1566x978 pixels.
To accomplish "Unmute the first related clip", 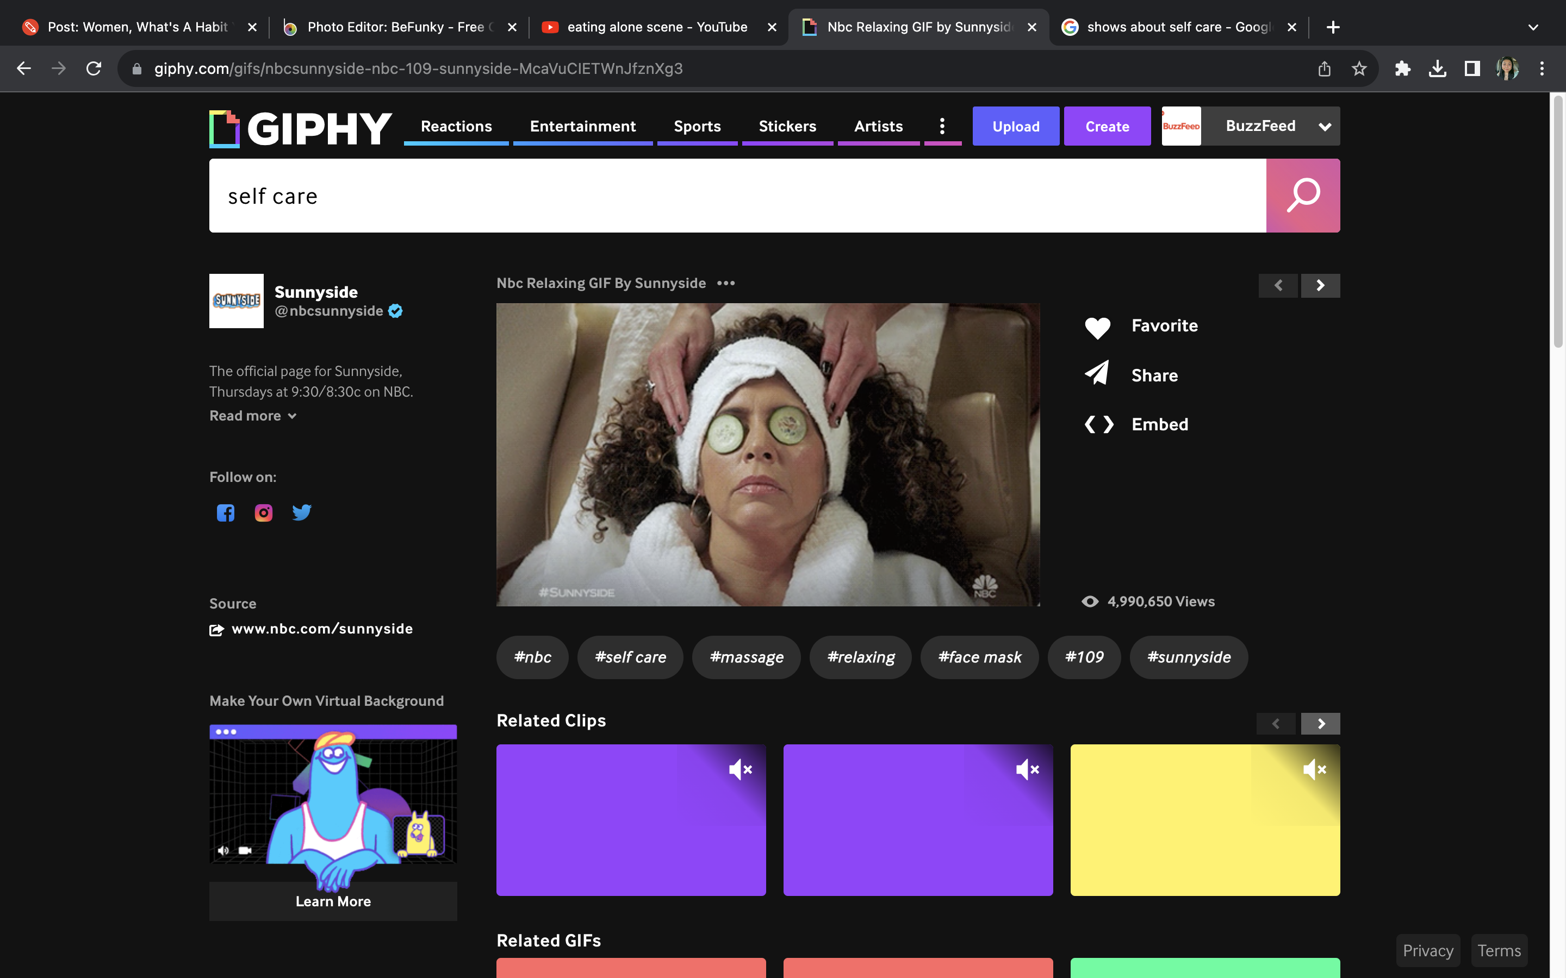I will pyautogui.click(x=740, y=770).
